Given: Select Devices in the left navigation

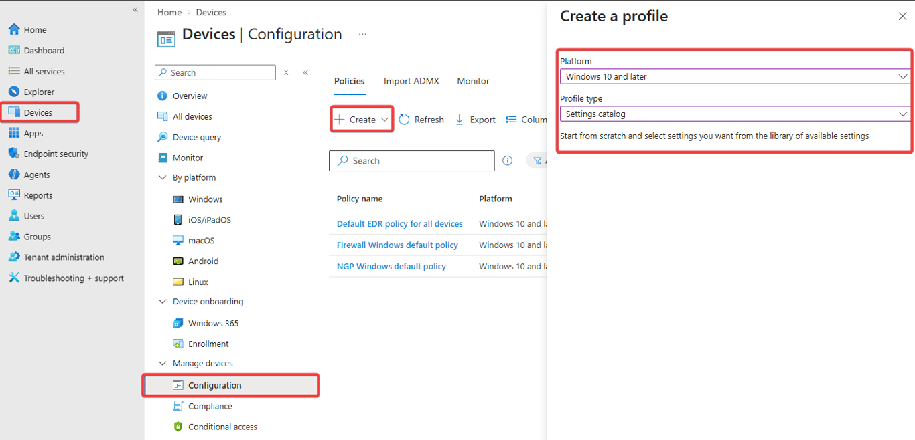Looking at the screenshot, I should [38, 112].
